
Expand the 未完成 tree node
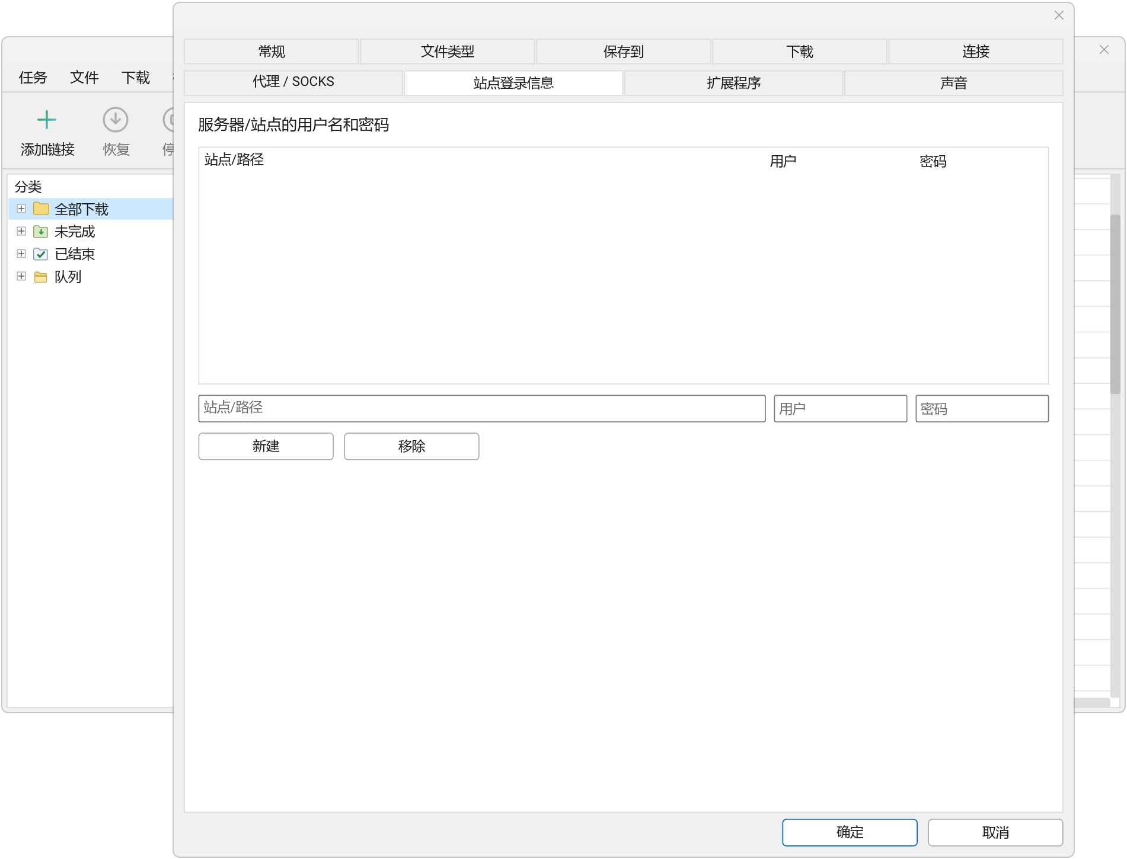point(21,231)
